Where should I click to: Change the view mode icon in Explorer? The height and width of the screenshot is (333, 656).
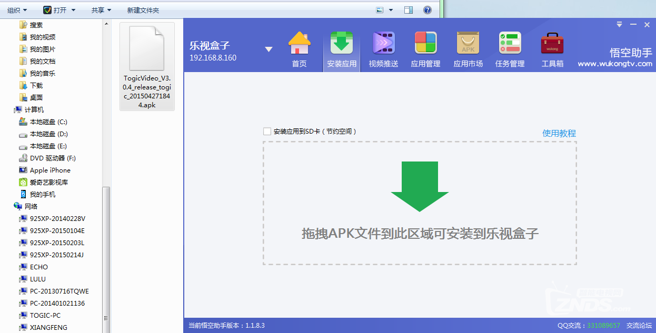click(x=380, y=10)
